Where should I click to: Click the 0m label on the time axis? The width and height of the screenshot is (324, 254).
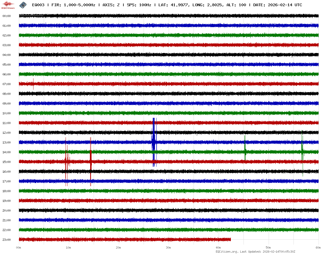tap(19, 248)
